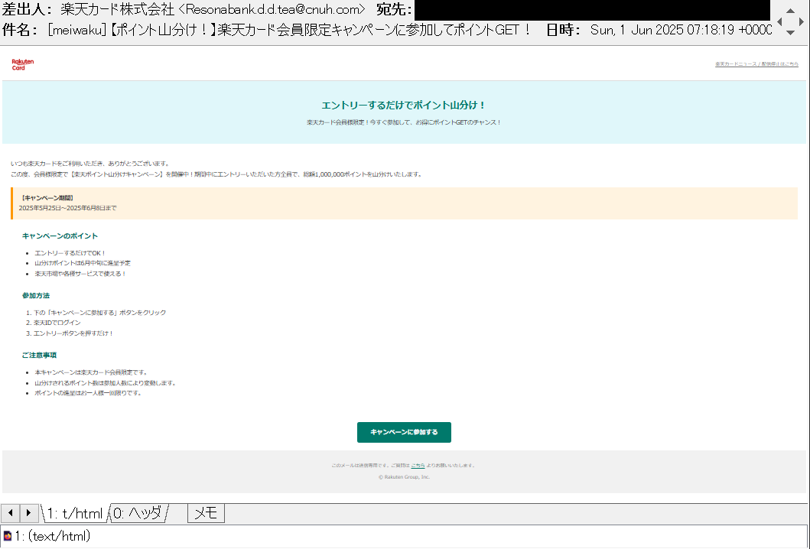
Task: Open the 楽天カードニュース / 配信停止はこちら link
Action: pos(756,64)
